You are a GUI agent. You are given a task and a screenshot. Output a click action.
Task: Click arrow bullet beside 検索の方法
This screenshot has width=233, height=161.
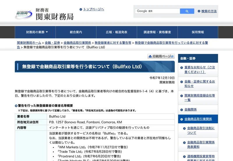pos(199,11)
